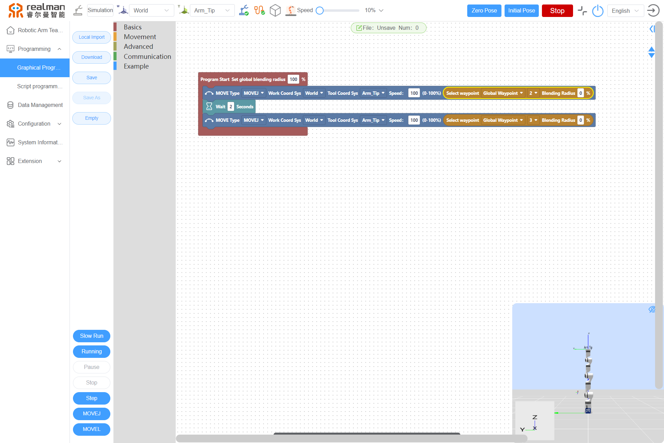
Task: Select the Zero Pose button
Action: 484,10
